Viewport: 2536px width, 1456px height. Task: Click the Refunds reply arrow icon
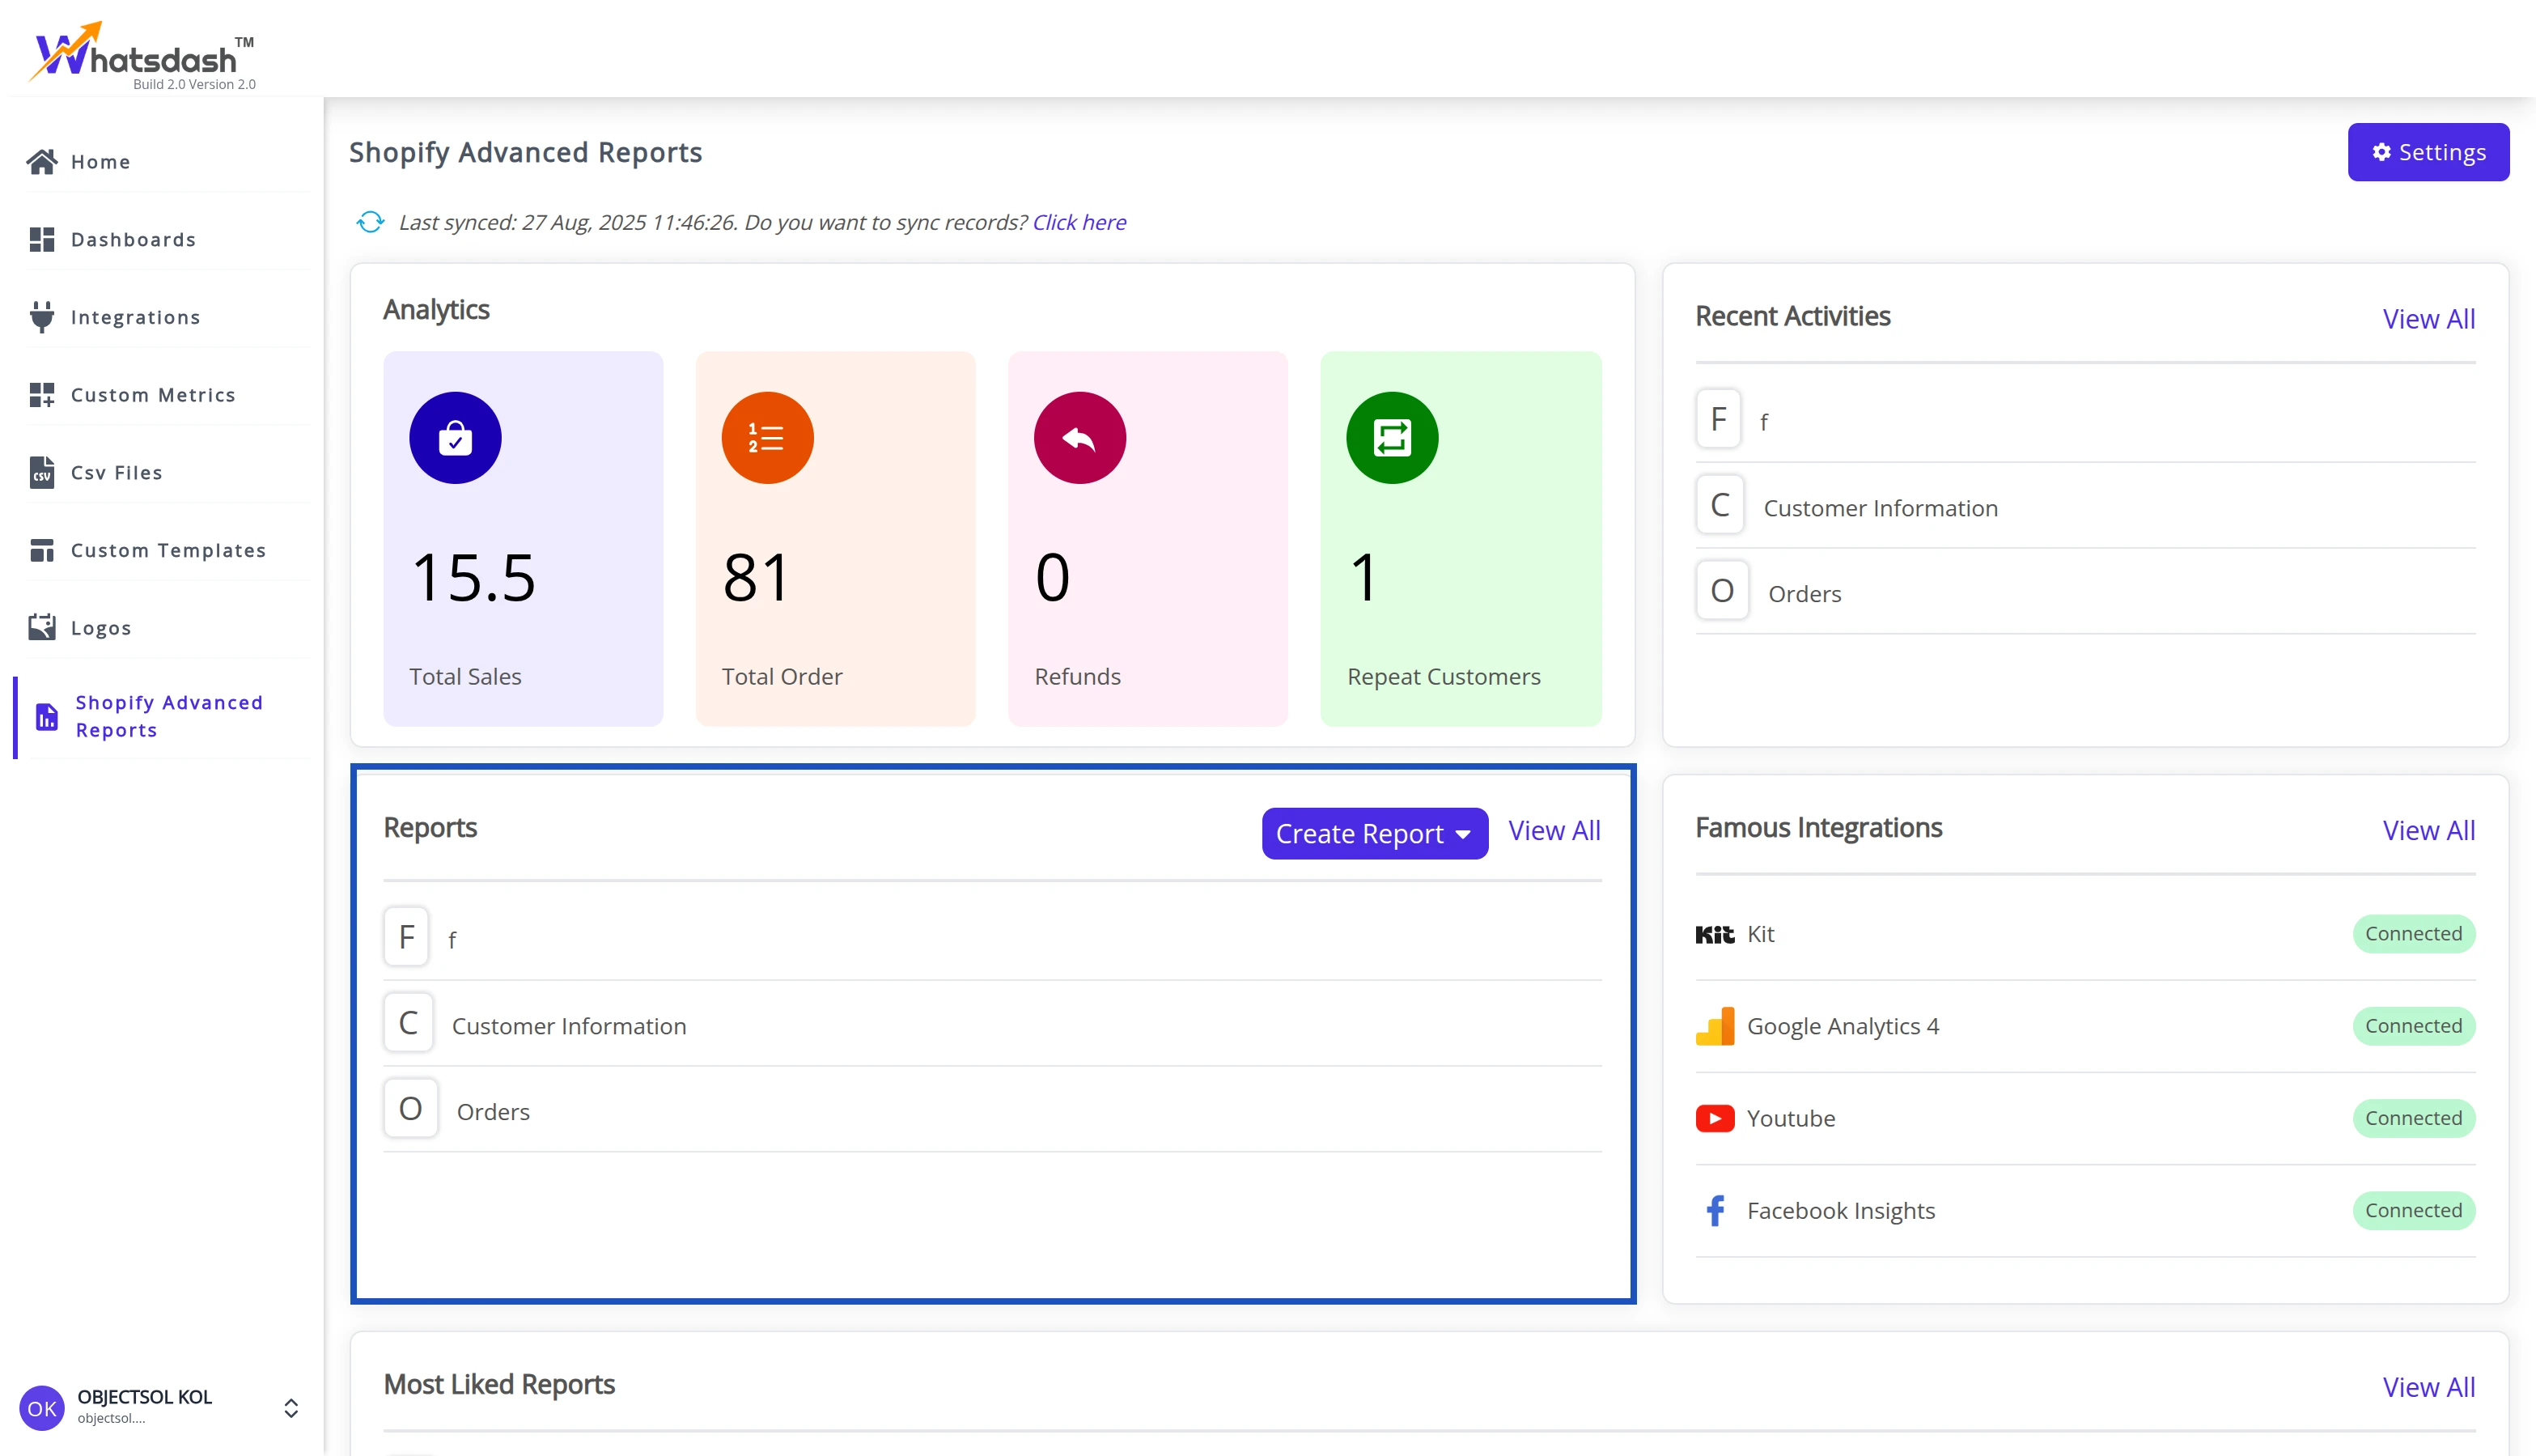pos(1079,438)
